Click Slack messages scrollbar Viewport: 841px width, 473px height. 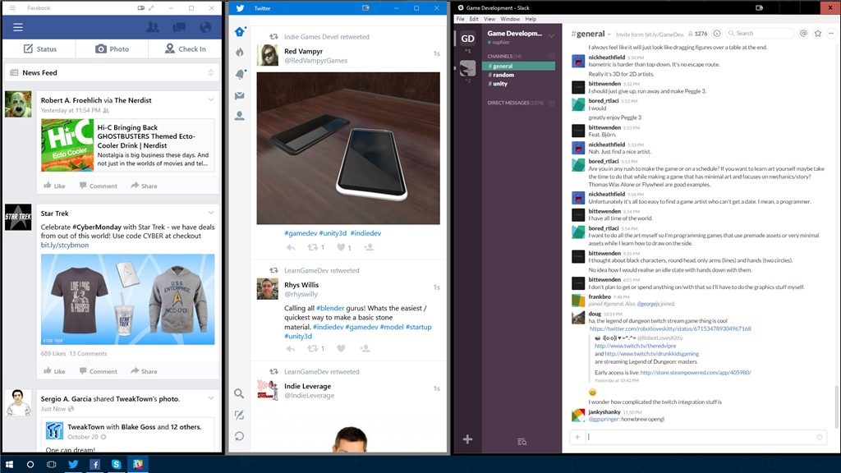837,406
